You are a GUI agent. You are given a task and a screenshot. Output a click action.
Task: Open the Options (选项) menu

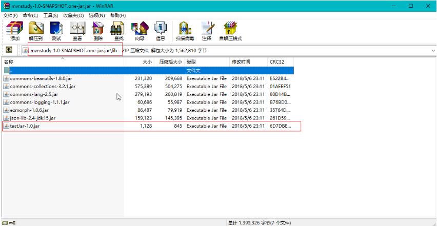[97, 15]
